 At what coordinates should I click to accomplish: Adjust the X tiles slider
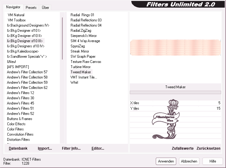point(175,103)
